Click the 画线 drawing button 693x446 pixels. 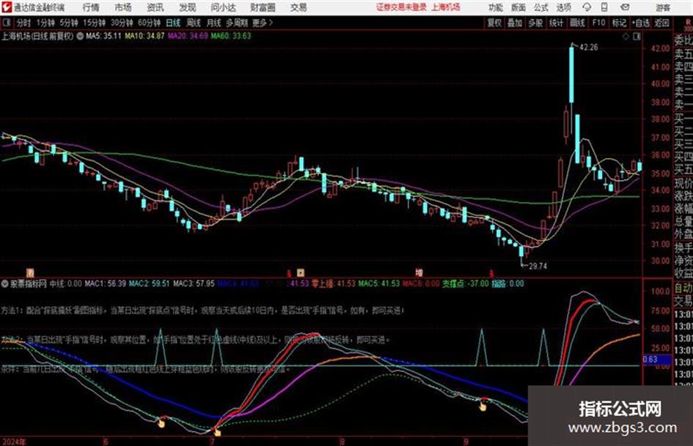tap(577, 23)
